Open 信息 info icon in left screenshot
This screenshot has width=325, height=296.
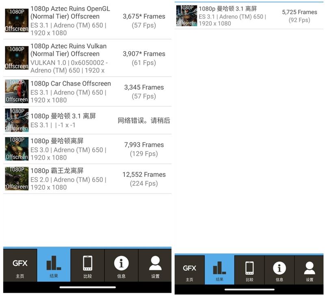(x=121, y=263)
